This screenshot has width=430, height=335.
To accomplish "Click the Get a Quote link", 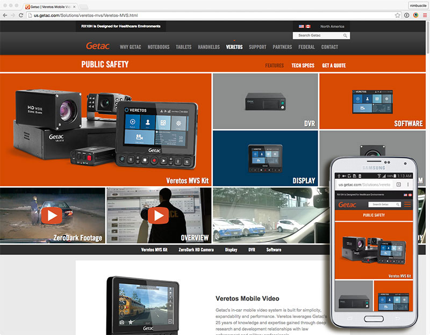I will [334, 65].
